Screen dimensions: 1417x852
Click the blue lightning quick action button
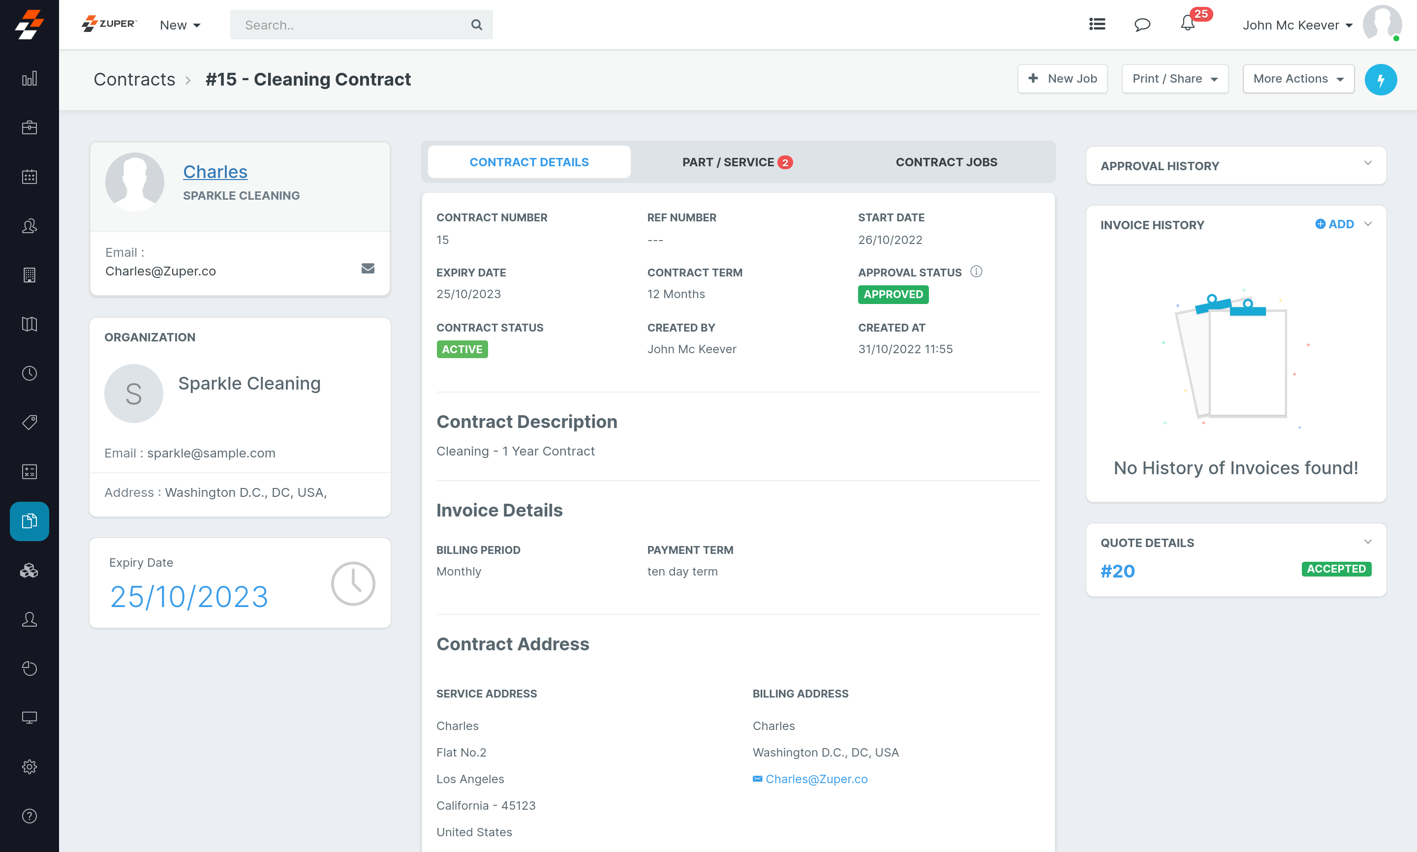coord(1380,79)
